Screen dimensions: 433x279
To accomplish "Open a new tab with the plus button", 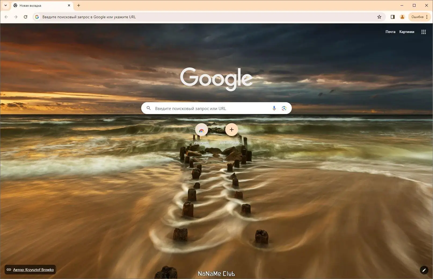I will [78, 5].
